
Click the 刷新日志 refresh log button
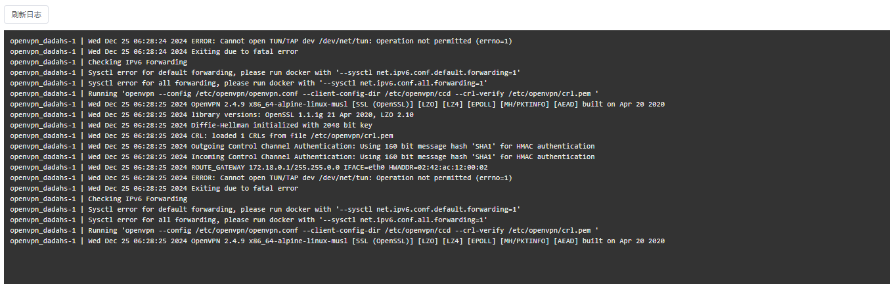(x=26, y=14)
